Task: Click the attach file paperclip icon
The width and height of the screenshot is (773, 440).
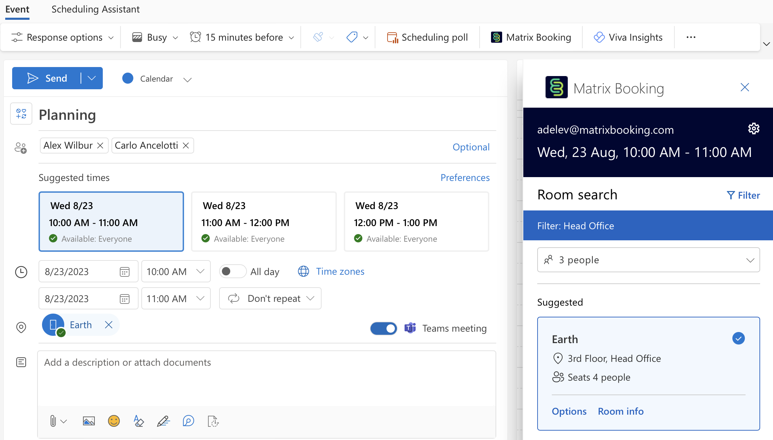Action: point(53,421)
